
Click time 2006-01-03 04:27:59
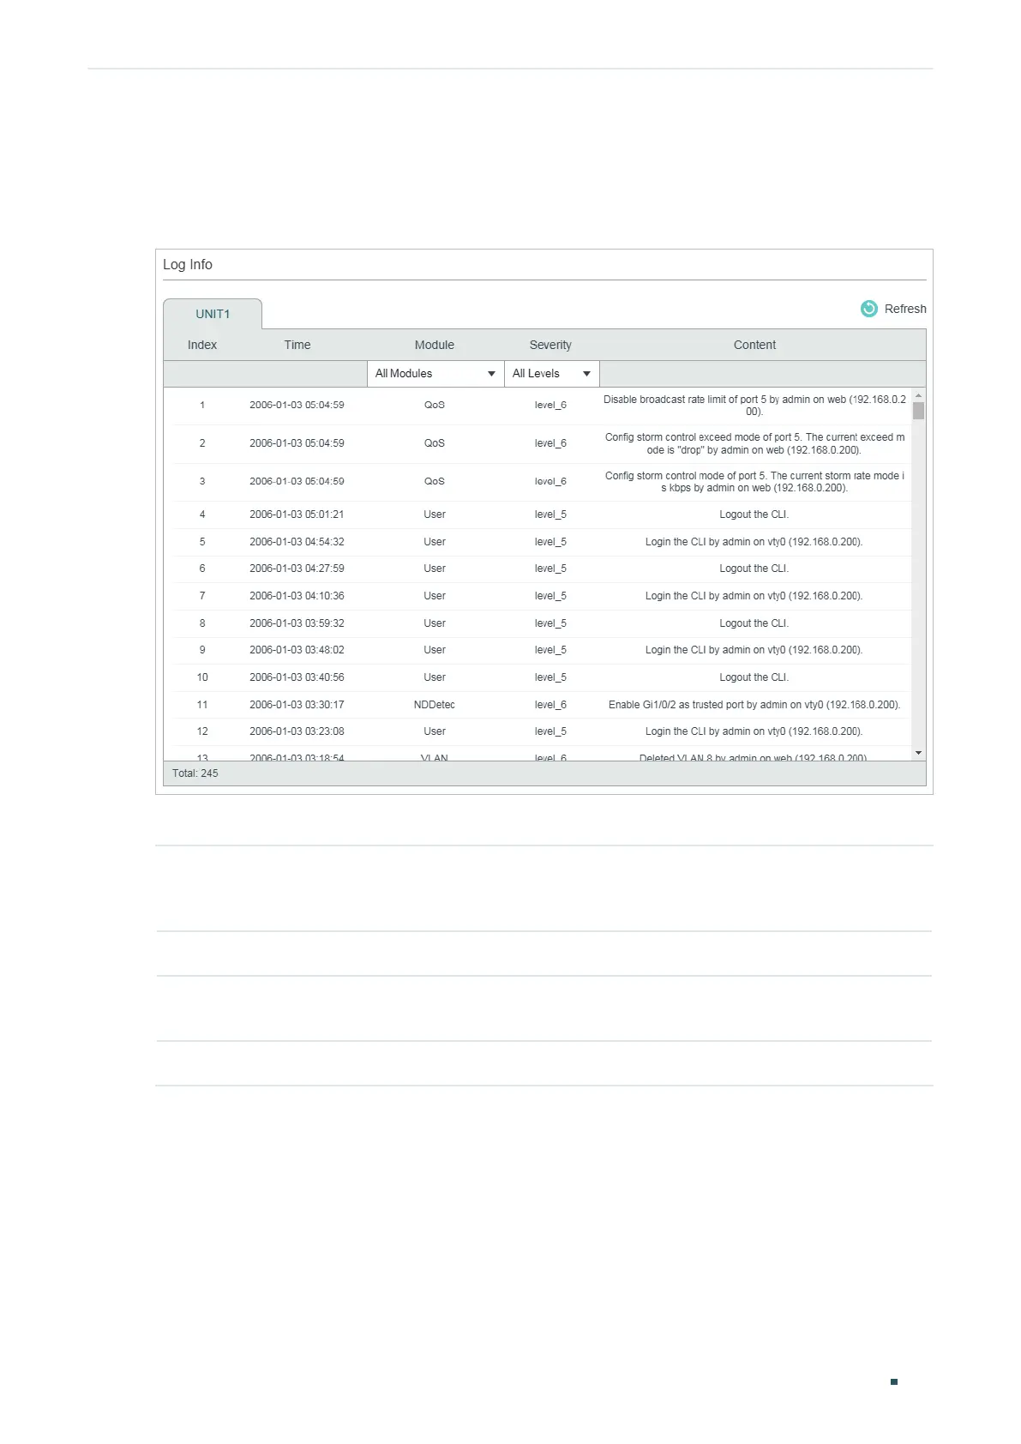(297, 569)
